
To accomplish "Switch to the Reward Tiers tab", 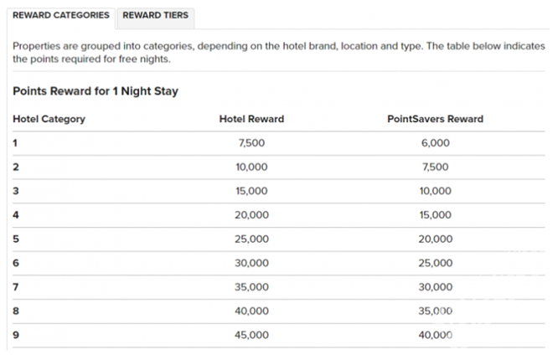I will coord(156,15).
